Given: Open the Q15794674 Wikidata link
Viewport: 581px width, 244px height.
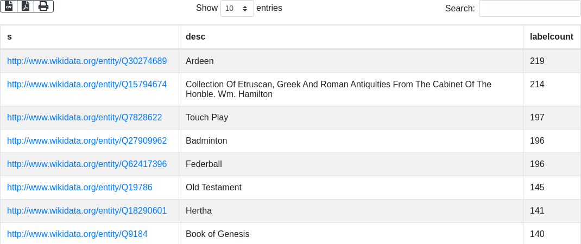Looking at the screenshot, I should point(87,85).
